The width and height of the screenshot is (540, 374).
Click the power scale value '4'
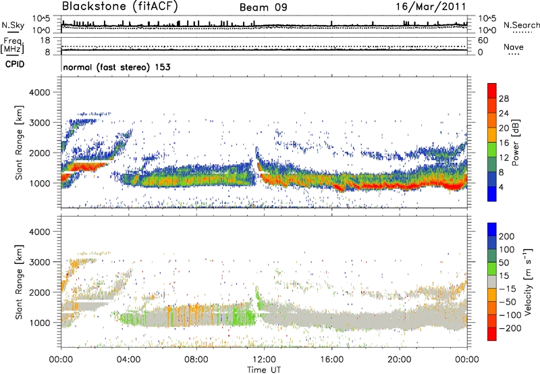tap(501, 187)
